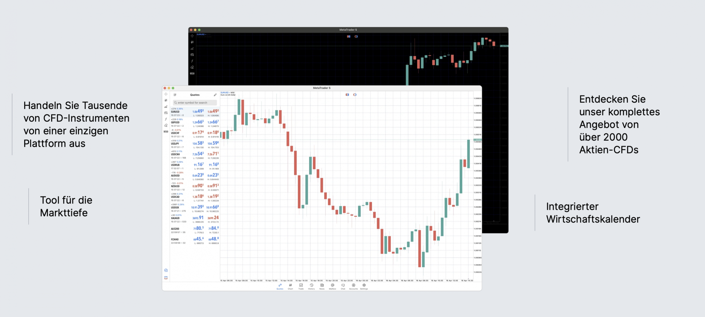Select the XAUAUD quote row
Image resolution: width=705 pixels, height=317 pixels.
coord(195,219)
